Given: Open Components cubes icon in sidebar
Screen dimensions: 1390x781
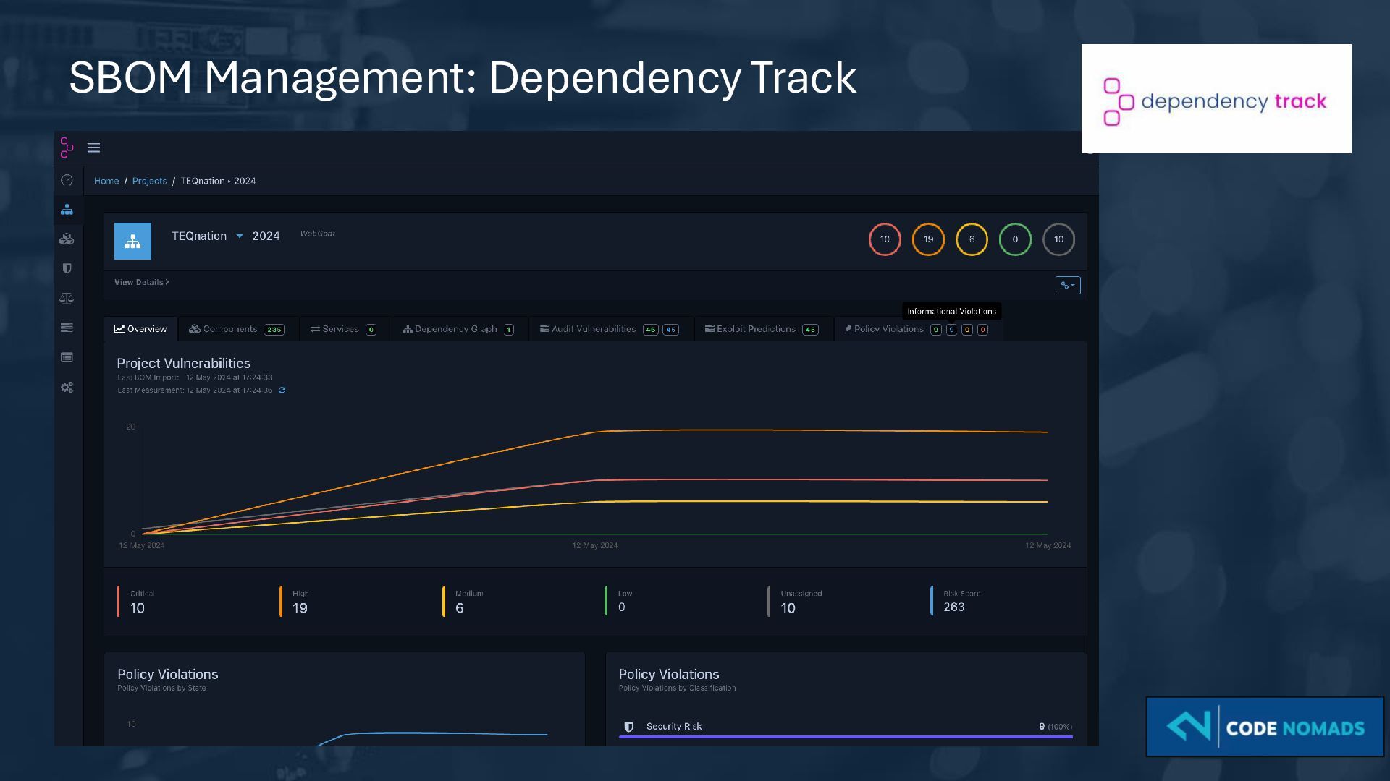Looking at the screenshot, I should [67, 239].
